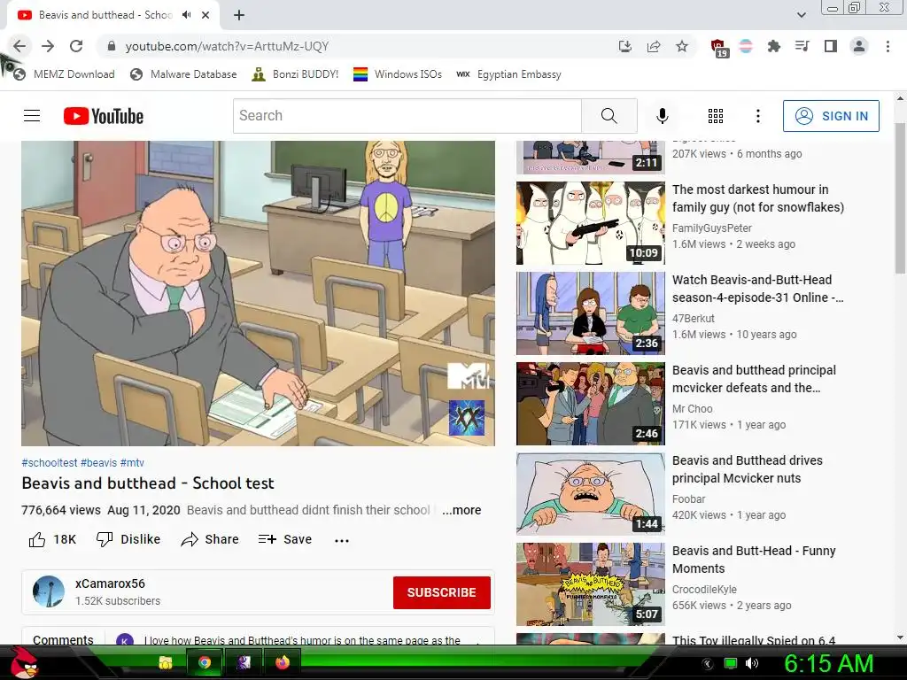
Task: Open the Chrome profile avatar
Action: tap(859, 46)
